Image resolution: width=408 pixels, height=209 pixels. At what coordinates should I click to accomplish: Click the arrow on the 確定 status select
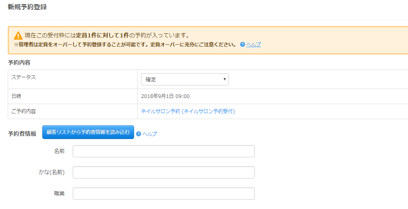tap(224, 79)
